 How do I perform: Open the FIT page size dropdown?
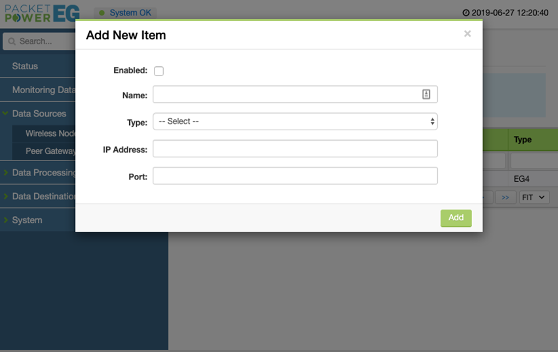(534, 197)
